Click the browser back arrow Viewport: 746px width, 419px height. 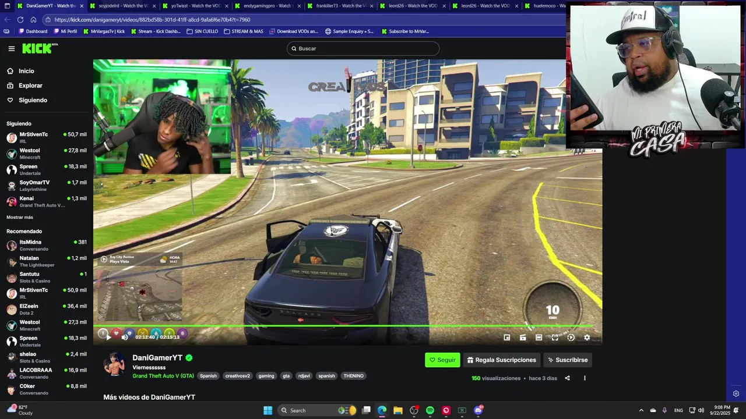click(6, 19)
